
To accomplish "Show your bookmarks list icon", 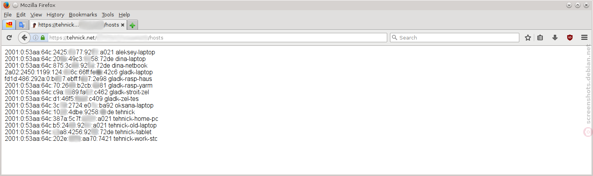I will pyautogui.click(x=540, y=38).
